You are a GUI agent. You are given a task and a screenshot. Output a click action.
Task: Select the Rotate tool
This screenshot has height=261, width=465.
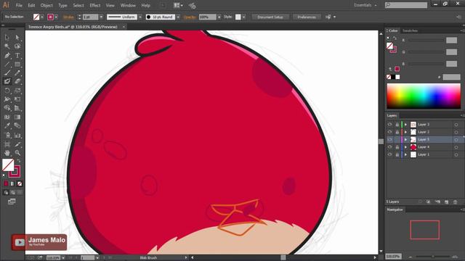click(7, 91)
